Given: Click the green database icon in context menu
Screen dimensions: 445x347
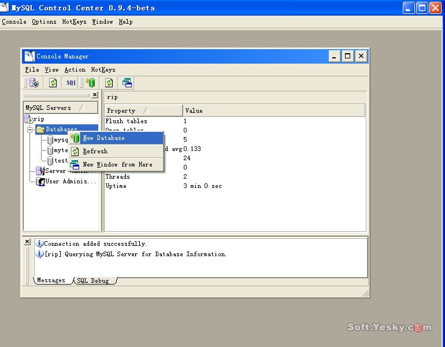Looking at the screenshot, I should point(75,138).
